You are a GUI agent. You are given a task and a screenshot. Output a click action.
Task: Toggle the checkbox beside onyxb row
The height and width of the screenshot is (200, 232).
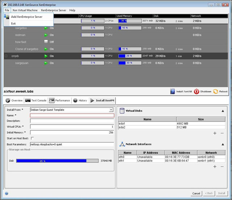click(x=6, y=56)
